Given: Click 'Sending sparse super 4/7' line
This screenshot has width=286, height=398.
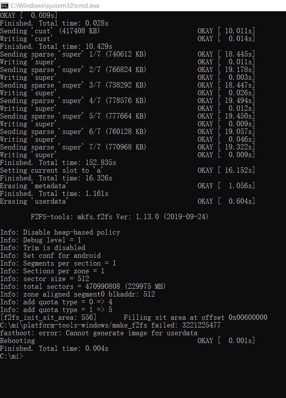Looking at the screenshot, I should point(127,101).
